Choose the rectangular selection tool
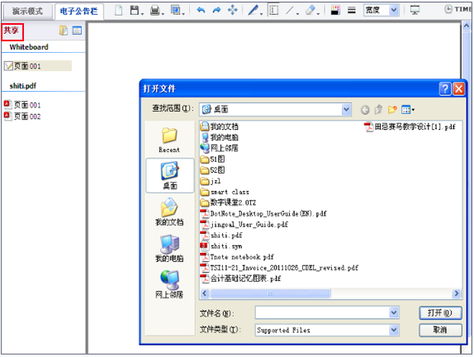474x357 pixels. pos(274,11)
